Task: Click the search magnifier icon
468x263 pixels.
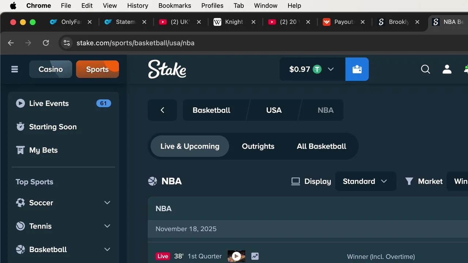Action: coord(425,69)
